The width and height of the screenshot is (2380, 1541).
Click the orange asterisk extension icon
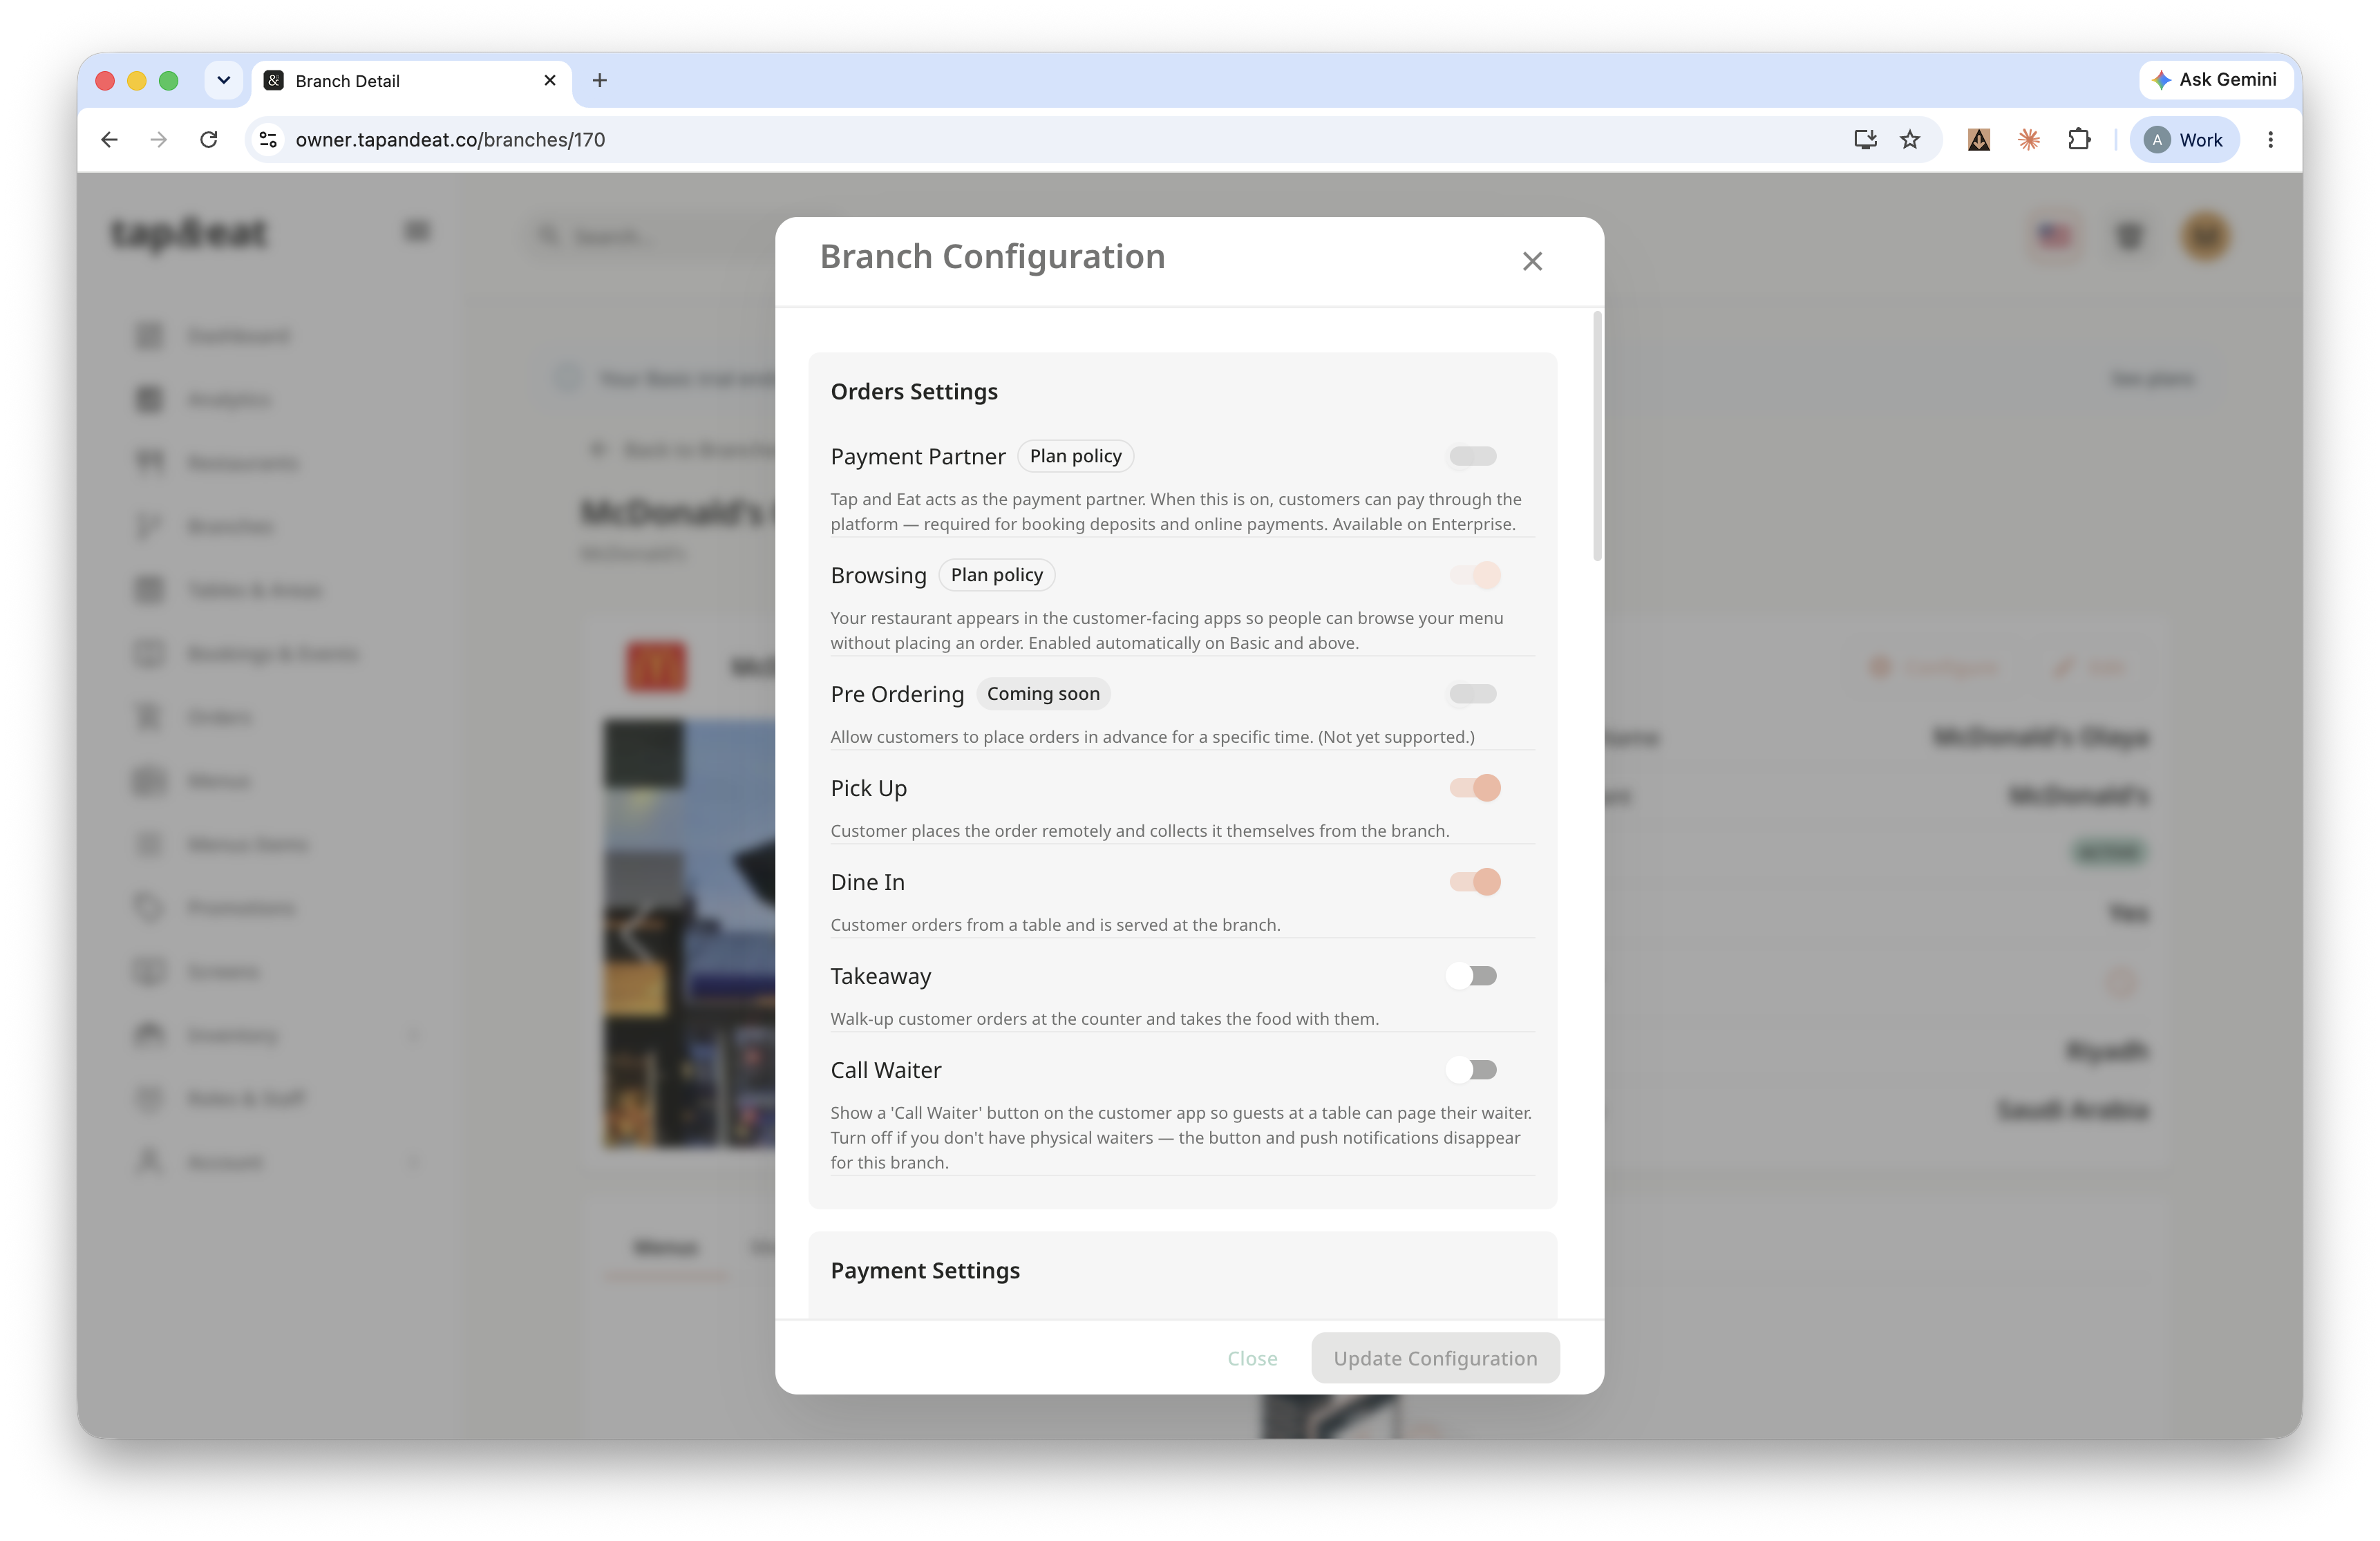click(x=2029, y=140)
